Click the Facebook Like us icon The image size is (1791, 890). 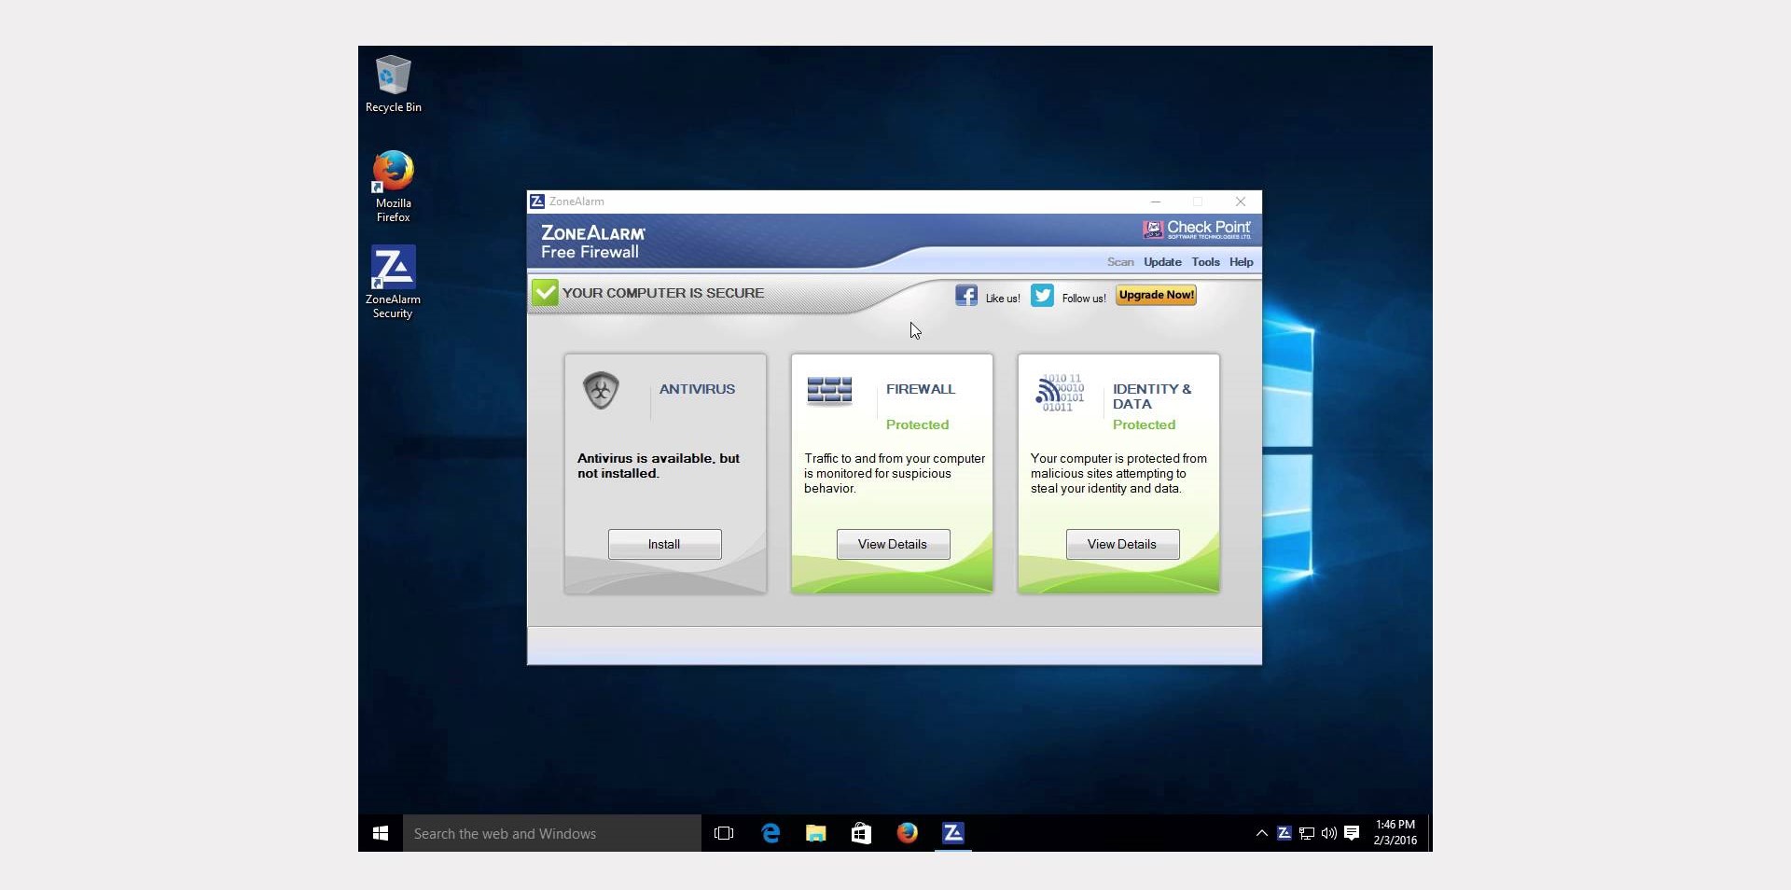[966, 296]
